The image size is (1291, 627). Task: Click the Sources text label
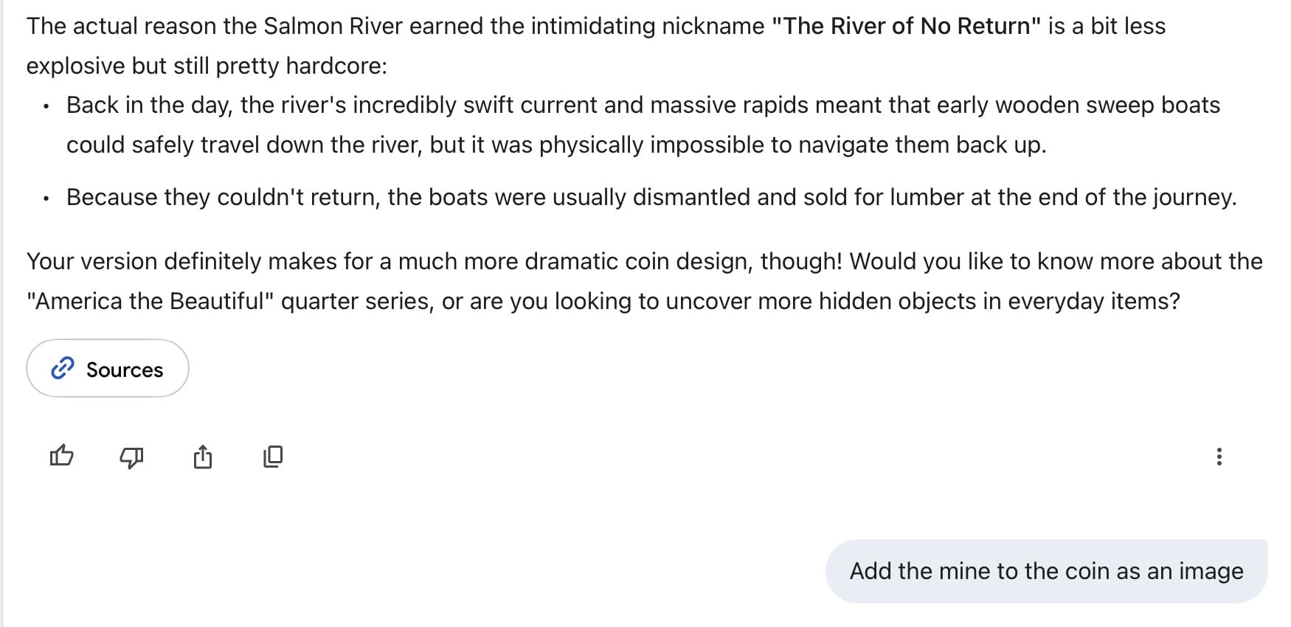(125, 370)
